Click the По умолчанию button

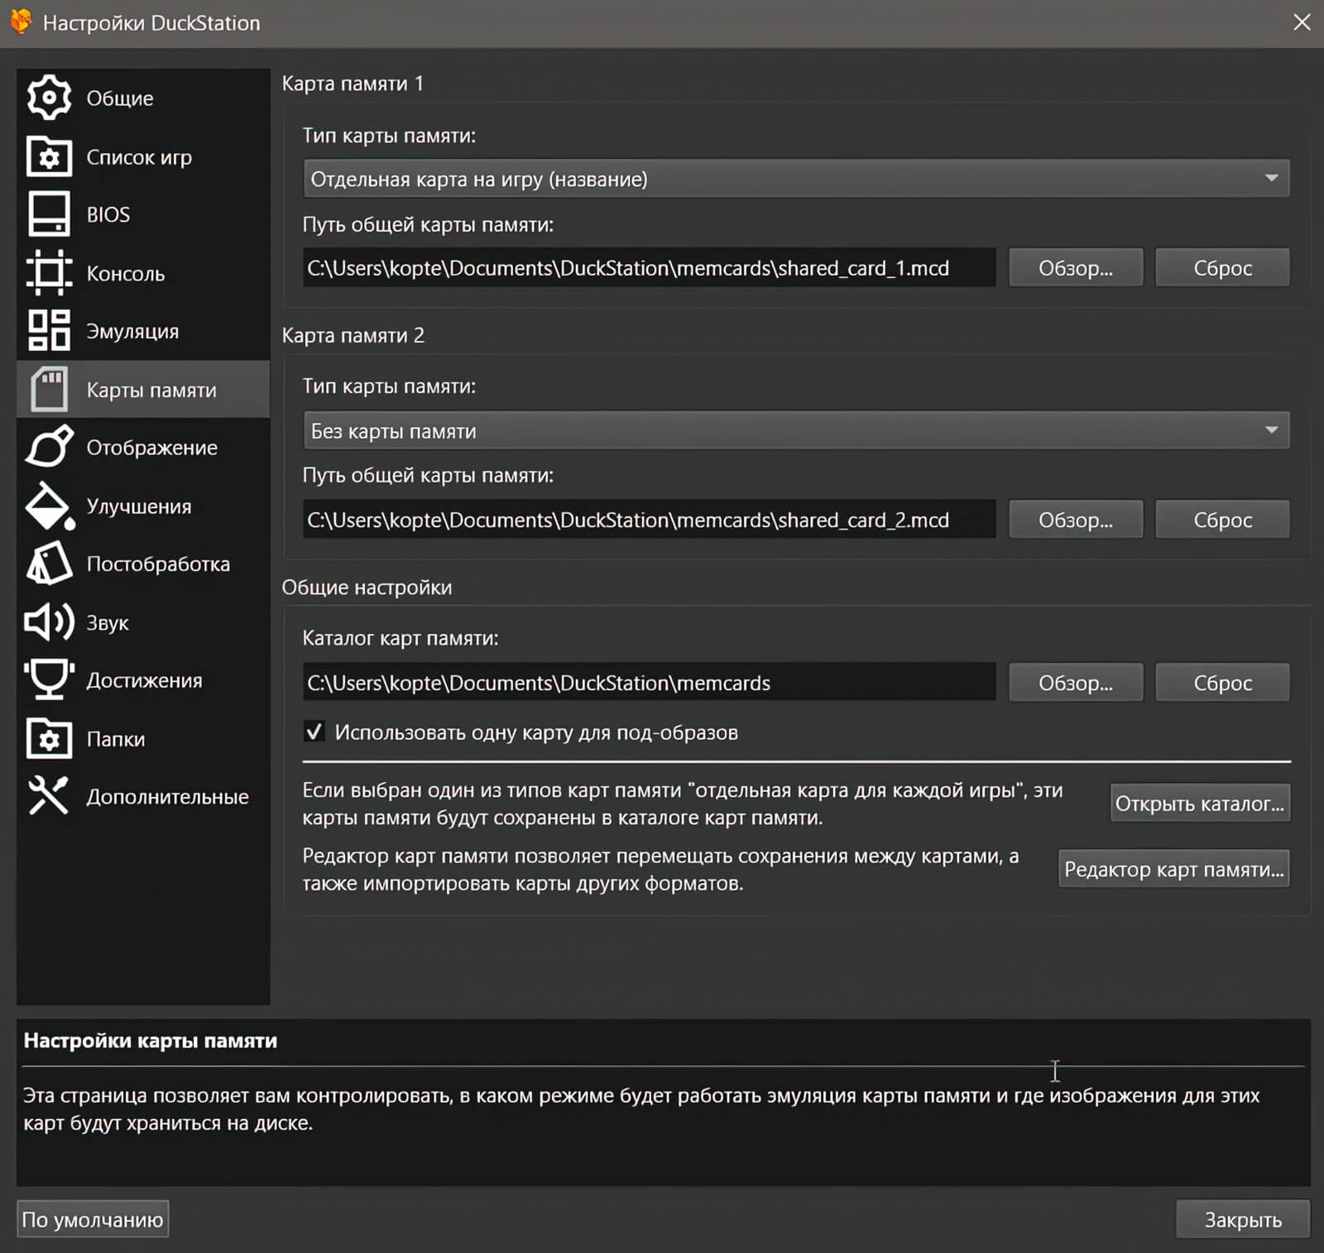pos(93,1219)
